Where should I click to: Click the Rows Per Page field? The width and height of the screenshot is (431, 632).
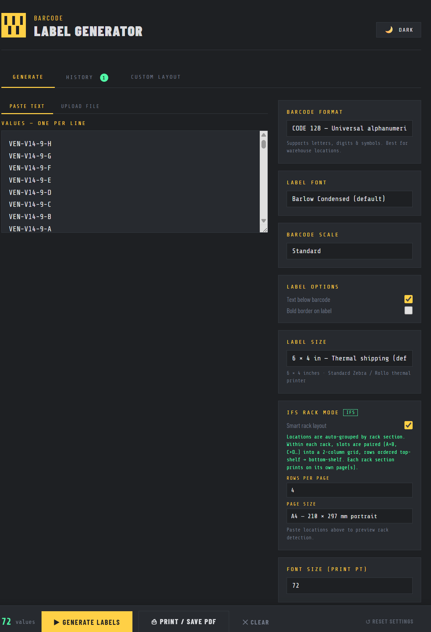click(350, 490)
